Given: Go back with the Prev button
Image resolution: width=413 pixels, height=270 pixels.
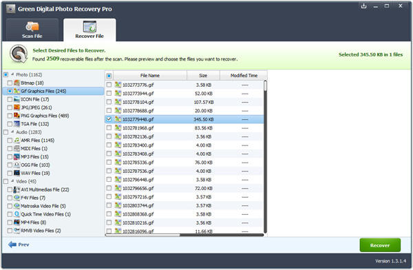Looking at the screenshot, I should click(x=19, y=245).
